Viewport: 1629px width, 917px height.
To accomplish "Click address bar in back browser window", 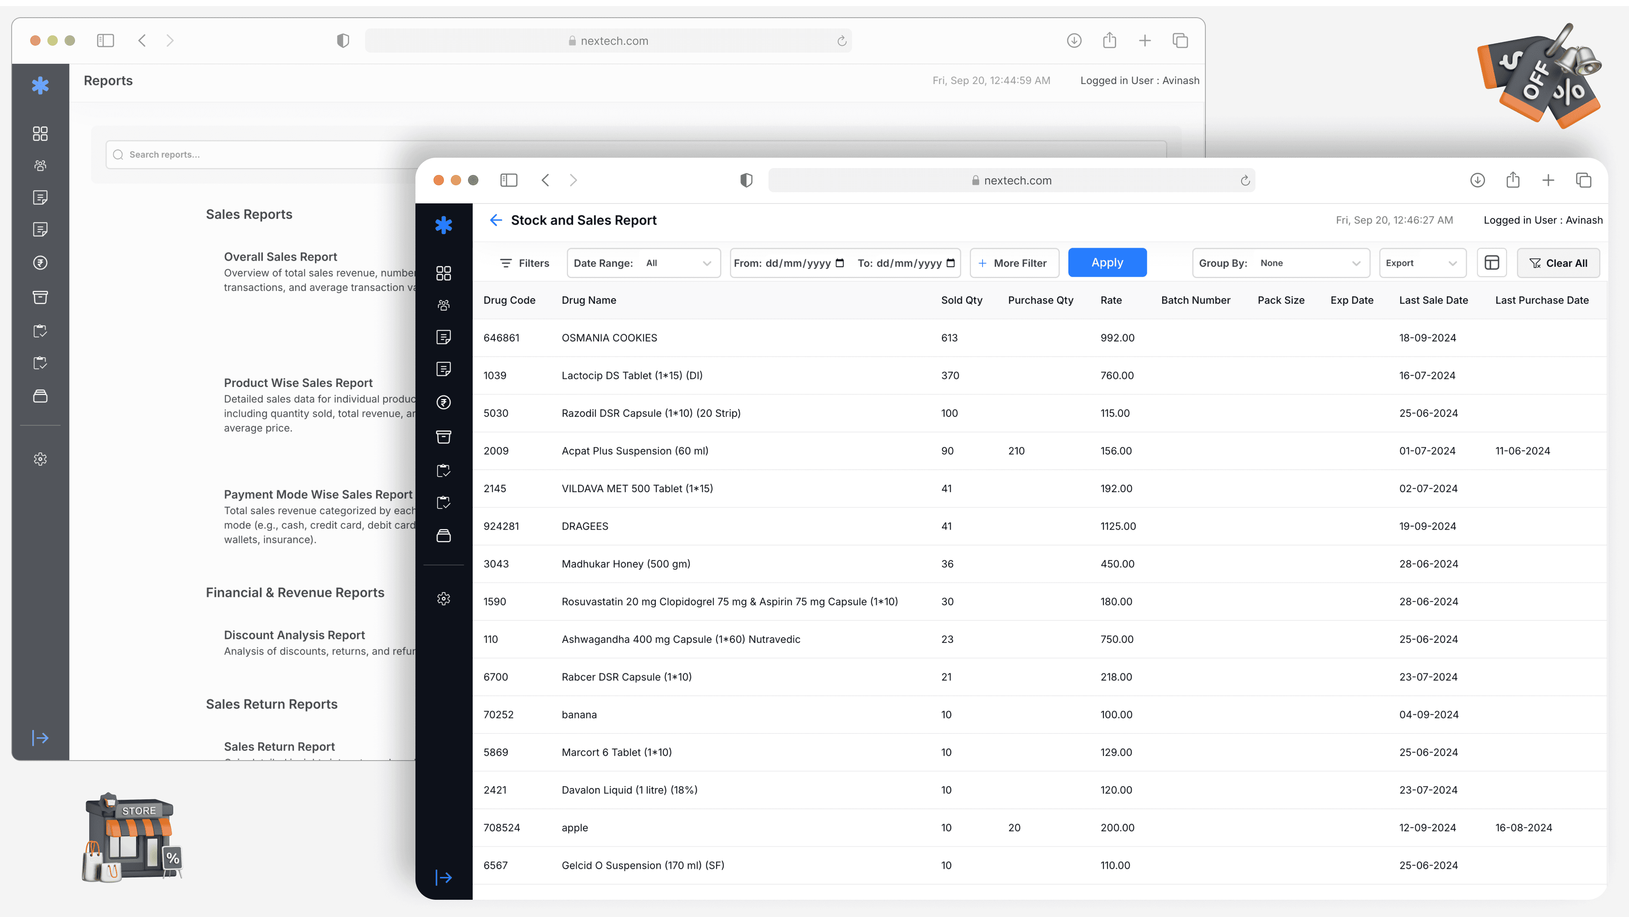I will [x=608, y=41].
